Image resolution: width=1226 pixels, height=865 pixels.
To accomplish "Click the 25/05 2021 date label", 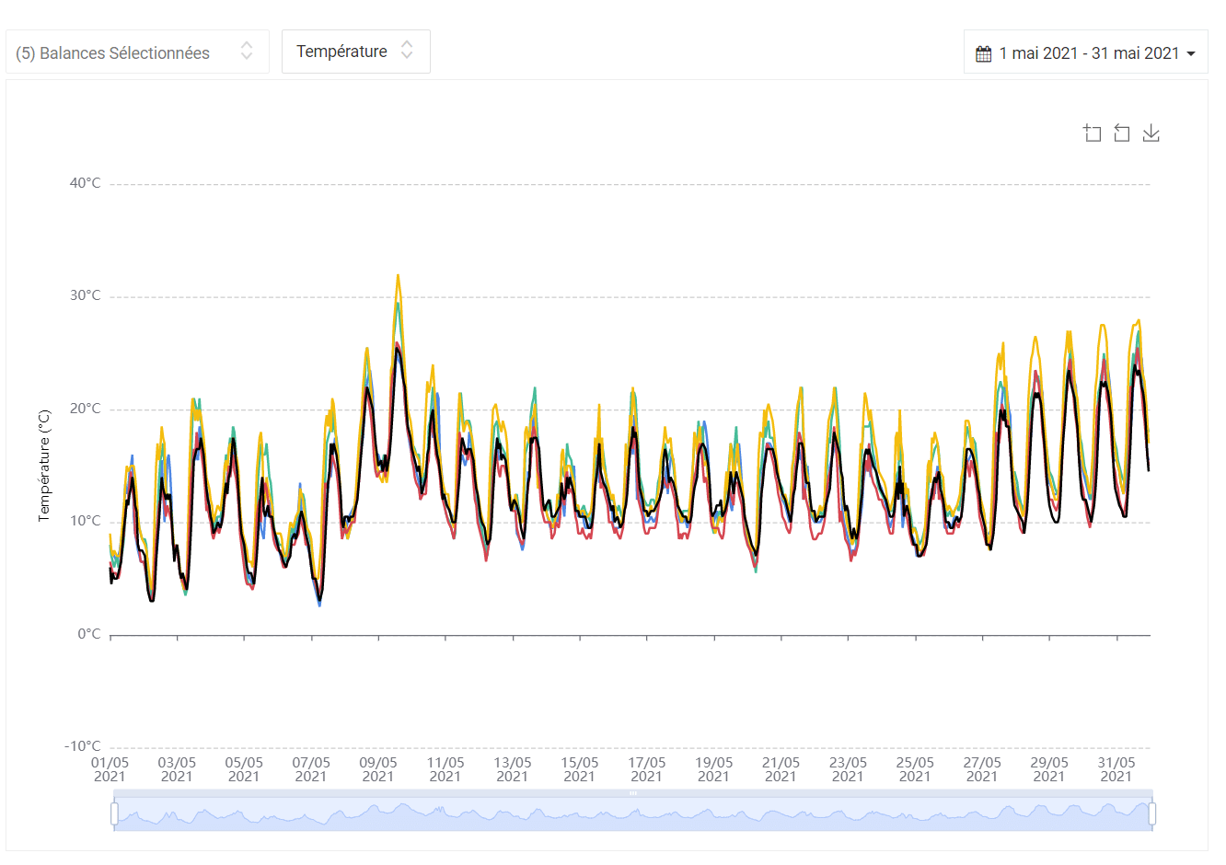I will point(915,769).
